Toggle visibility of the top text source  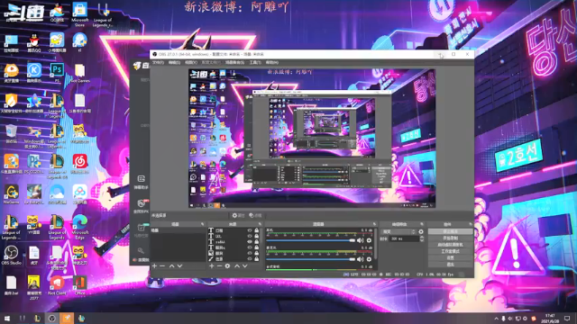pos(250,230)
